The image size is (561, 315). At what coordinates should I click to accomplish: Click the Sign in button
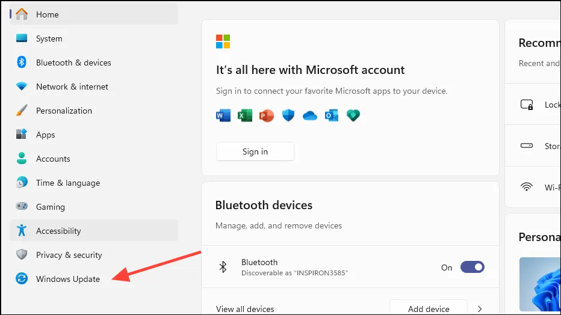click(255, 151)
